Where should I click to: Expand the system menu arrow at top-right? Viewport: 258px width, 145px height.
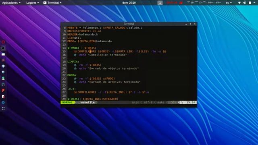[254, 3]
